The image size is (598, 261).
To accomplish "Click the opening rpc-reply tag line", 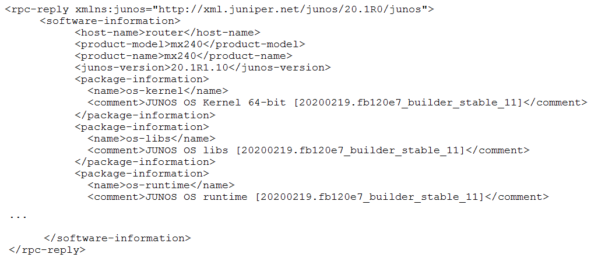I will point(219,9).
